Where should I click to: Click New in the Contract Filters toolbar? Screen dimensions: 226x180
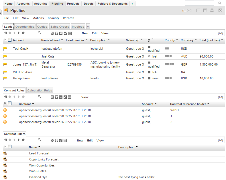(x=80, y=141)
